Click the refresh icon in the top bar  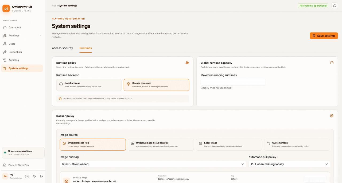click(x=335, y=6)
